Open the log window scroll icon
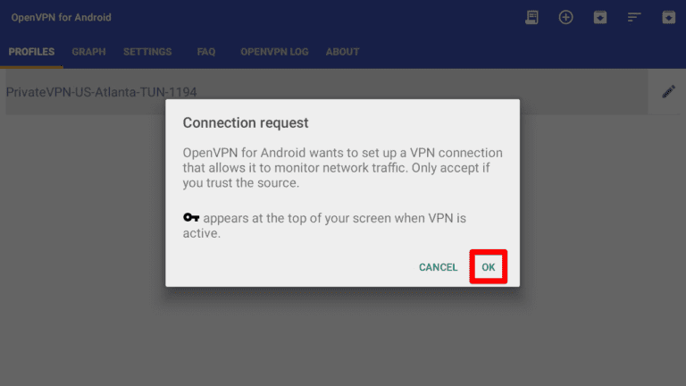This screenshot has width=686, height=386. 531,18
